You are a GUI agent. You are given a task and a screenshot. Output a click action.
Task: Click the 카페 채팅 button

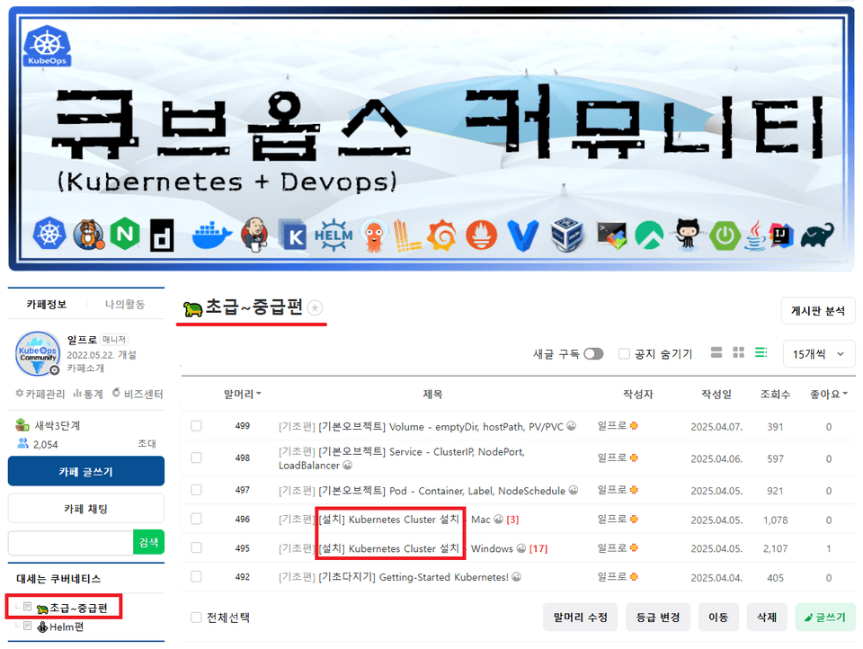click(x=86, y=509)
